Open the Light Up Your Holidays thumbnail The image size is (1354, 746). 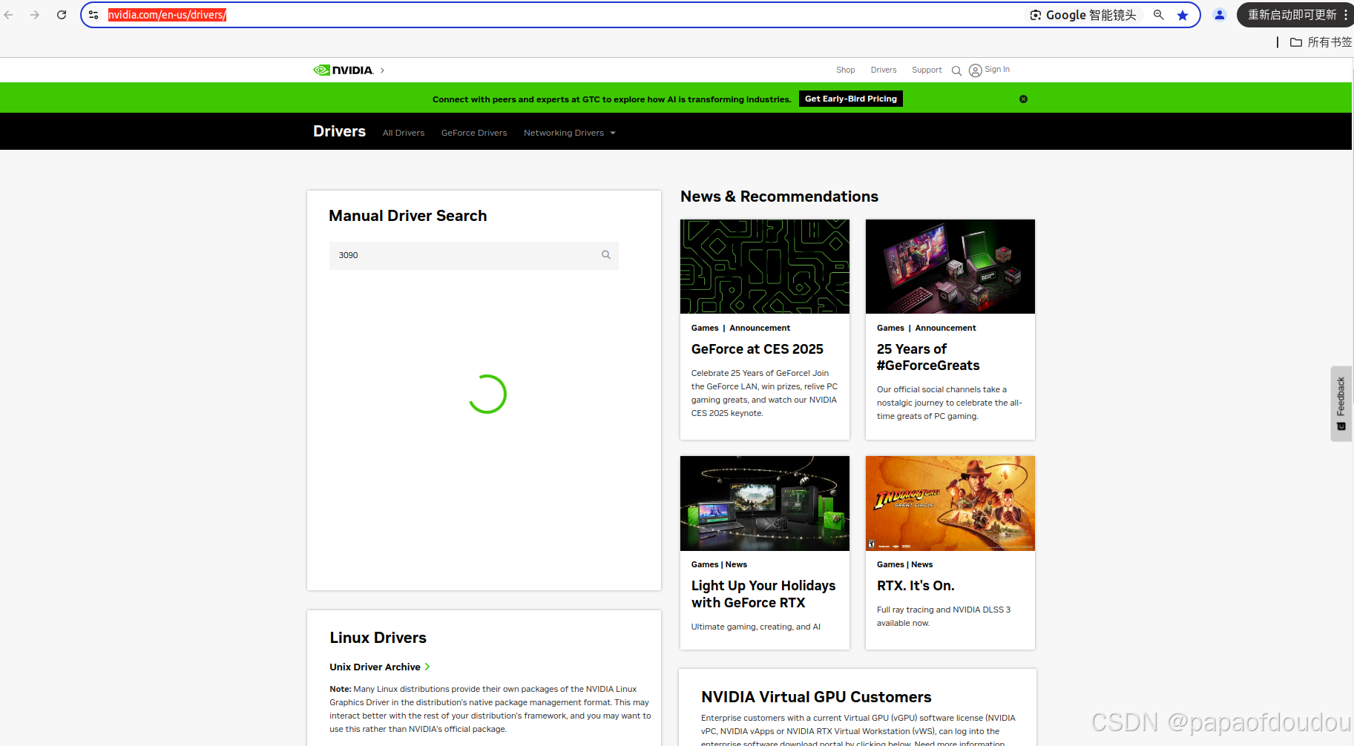[x=765, y=504]
